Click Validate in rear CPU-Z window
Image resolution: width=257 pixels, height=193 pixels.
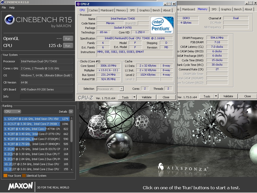pyautogui.click(x=228, y=96)
